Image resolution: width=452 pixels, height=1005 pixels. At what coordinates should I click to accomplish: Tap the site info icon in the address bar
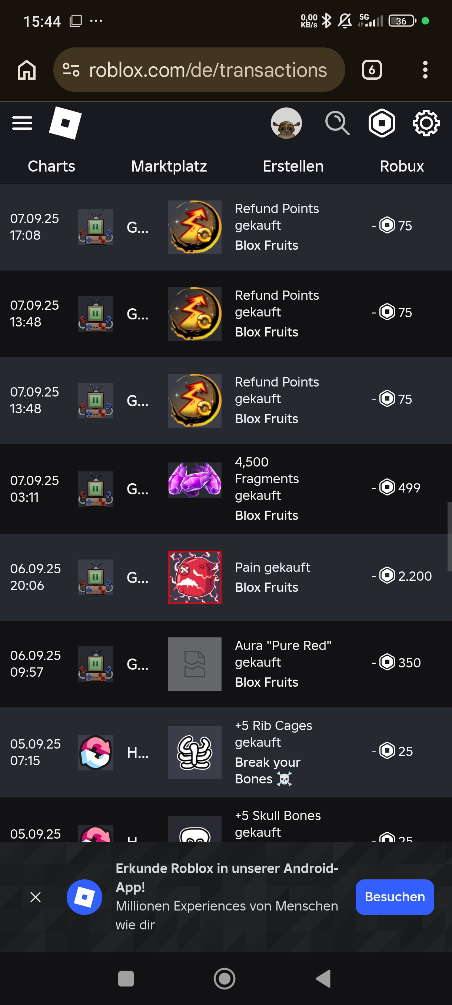click(71, 70)
